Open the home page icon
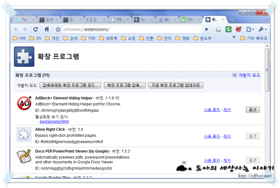 click(47, 29)
